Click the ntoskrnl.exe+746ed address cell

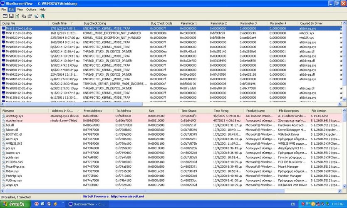[64, 121]
